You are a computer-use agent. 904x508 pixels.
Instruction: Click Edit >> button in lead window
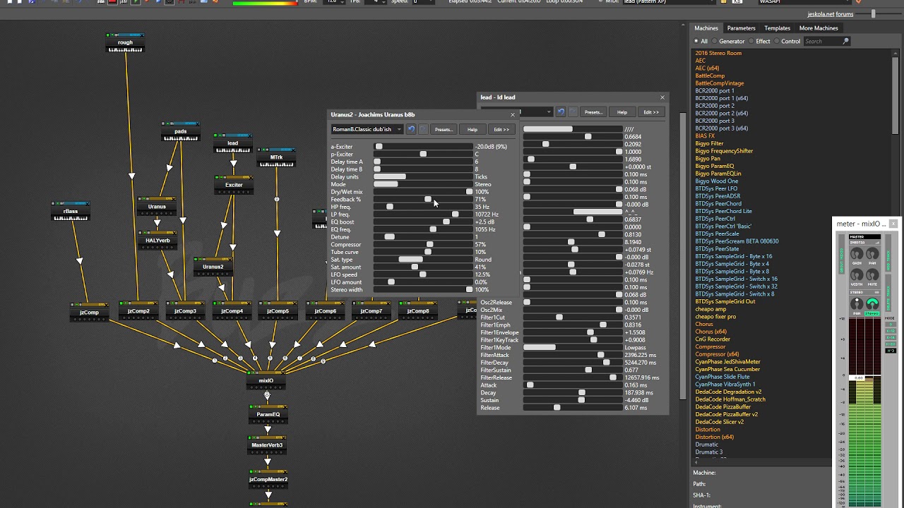tap(651, 111)
